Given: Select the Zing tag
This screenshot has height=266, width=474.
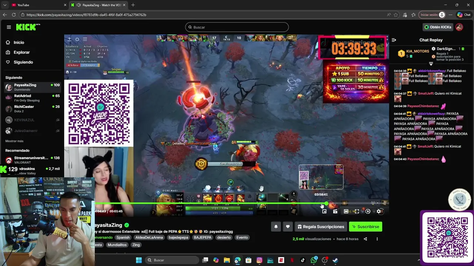Looking at the screenshot, I should 136,245.
